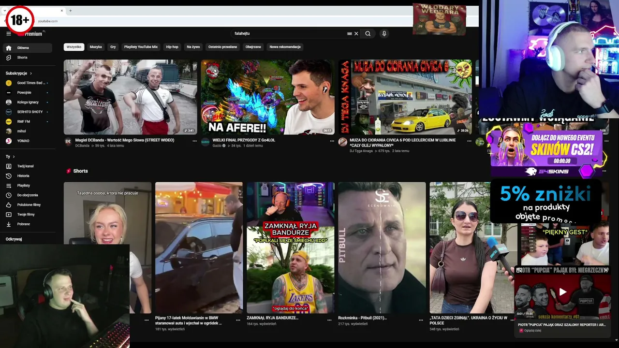
Task: Select the Wszystko filter chip
Action: tap(74, 47)
